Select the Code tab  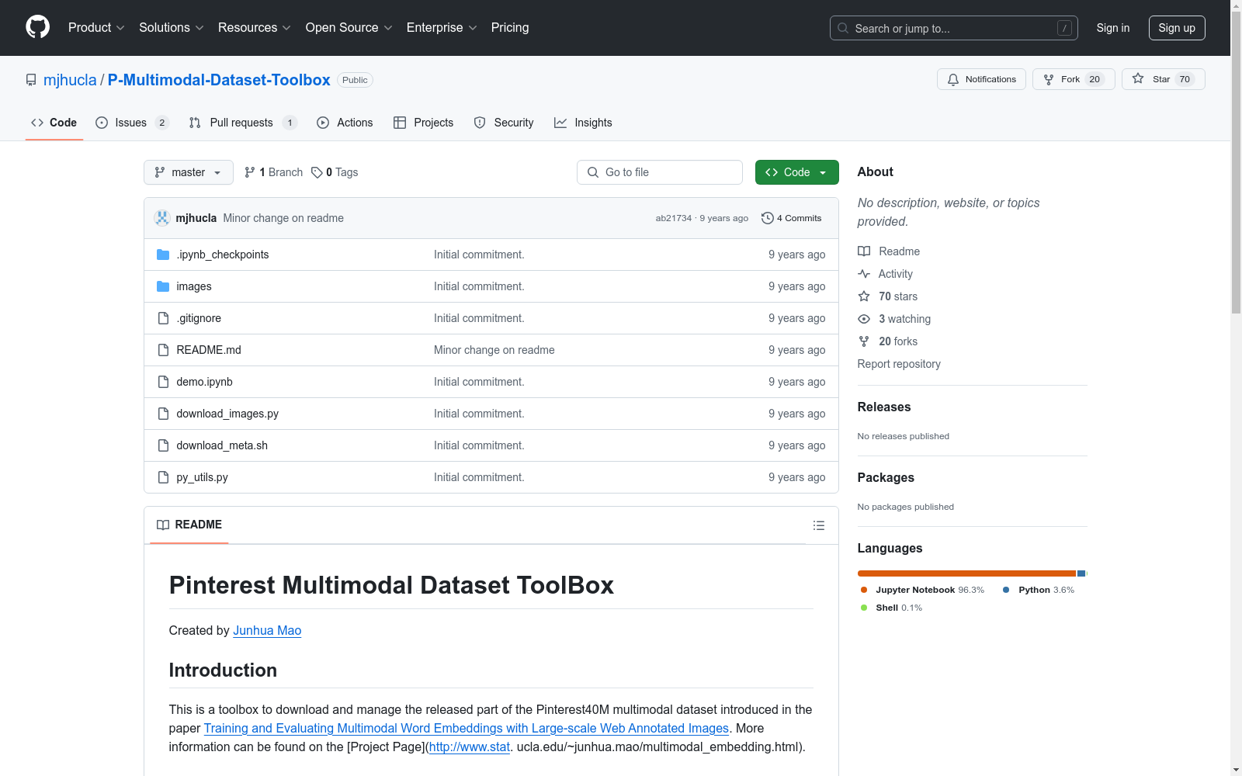tap(54, 123)
